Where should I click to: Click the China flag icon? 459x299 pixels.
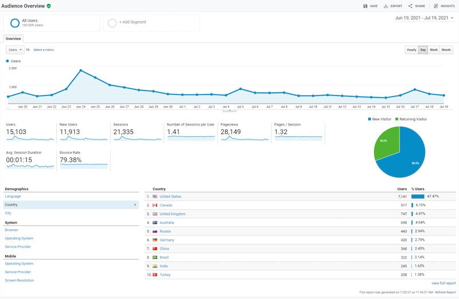click(x=155, y=249)
